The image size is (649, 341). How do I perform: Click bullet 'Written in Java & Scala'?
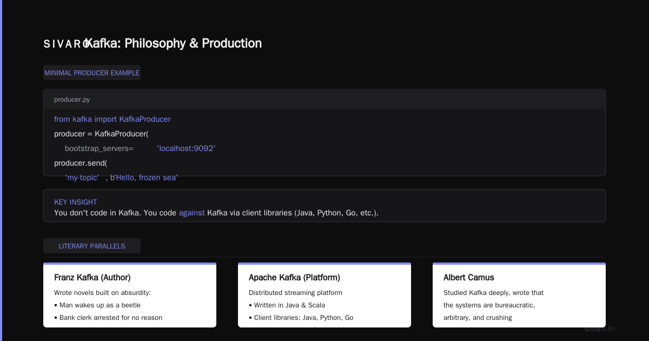(287, 305)
